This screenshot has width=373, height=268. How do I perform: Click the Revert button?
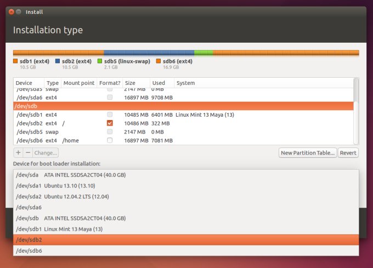point(348,153)
